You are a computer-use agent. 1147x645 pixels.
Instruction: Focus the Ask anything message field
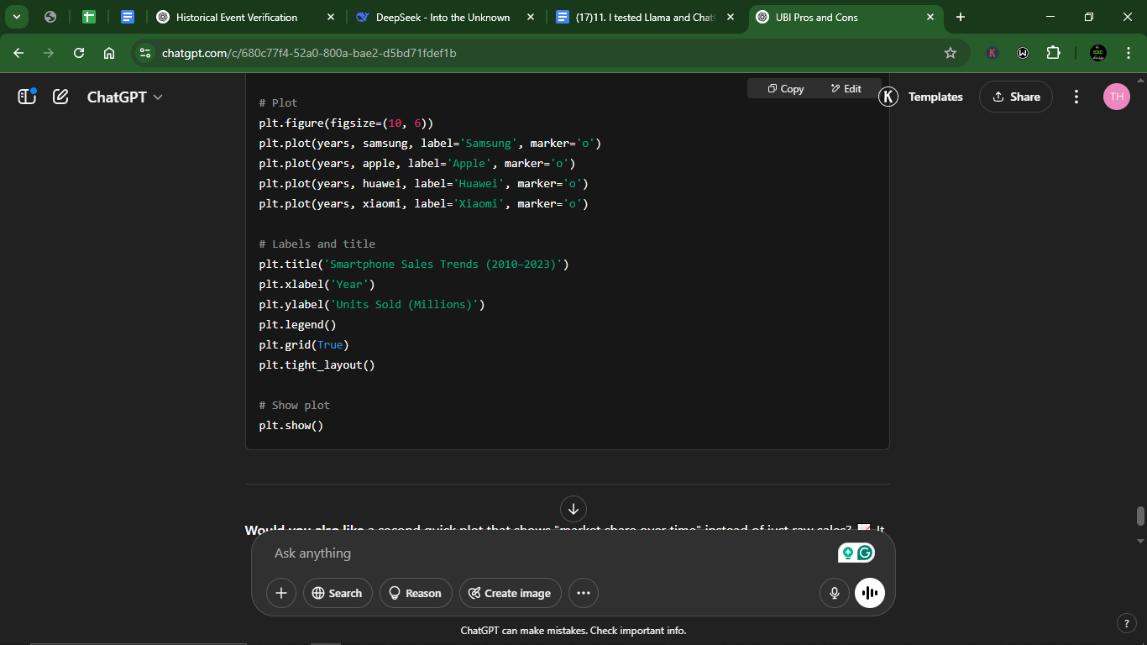(546, 553)
